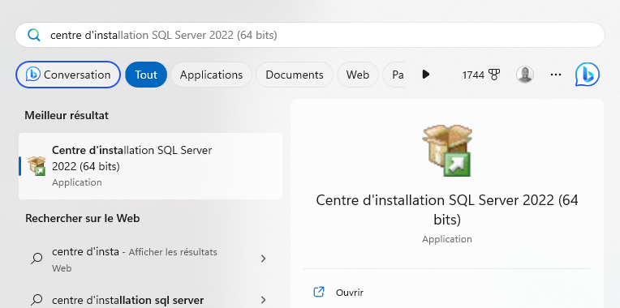
Task: Open the user profile avatar
Action: click(525, 75)
